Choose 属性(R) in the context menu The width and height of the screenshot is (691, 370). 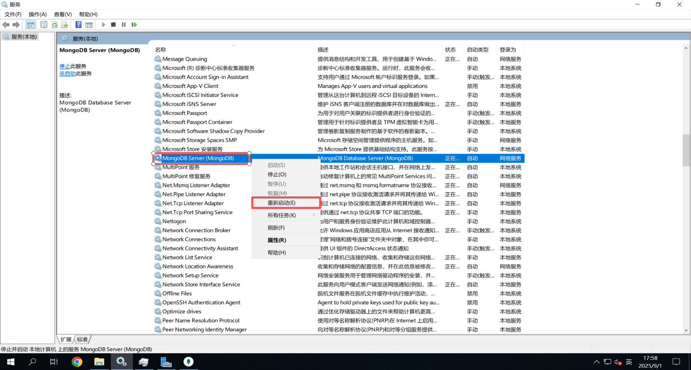tap(286, 240)
